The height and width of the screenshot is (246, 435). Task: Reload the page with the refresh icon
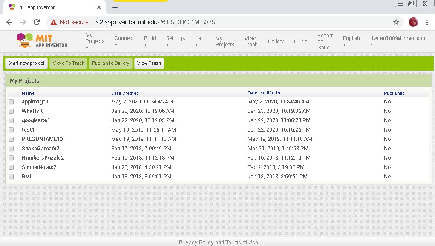coord(37,22)
